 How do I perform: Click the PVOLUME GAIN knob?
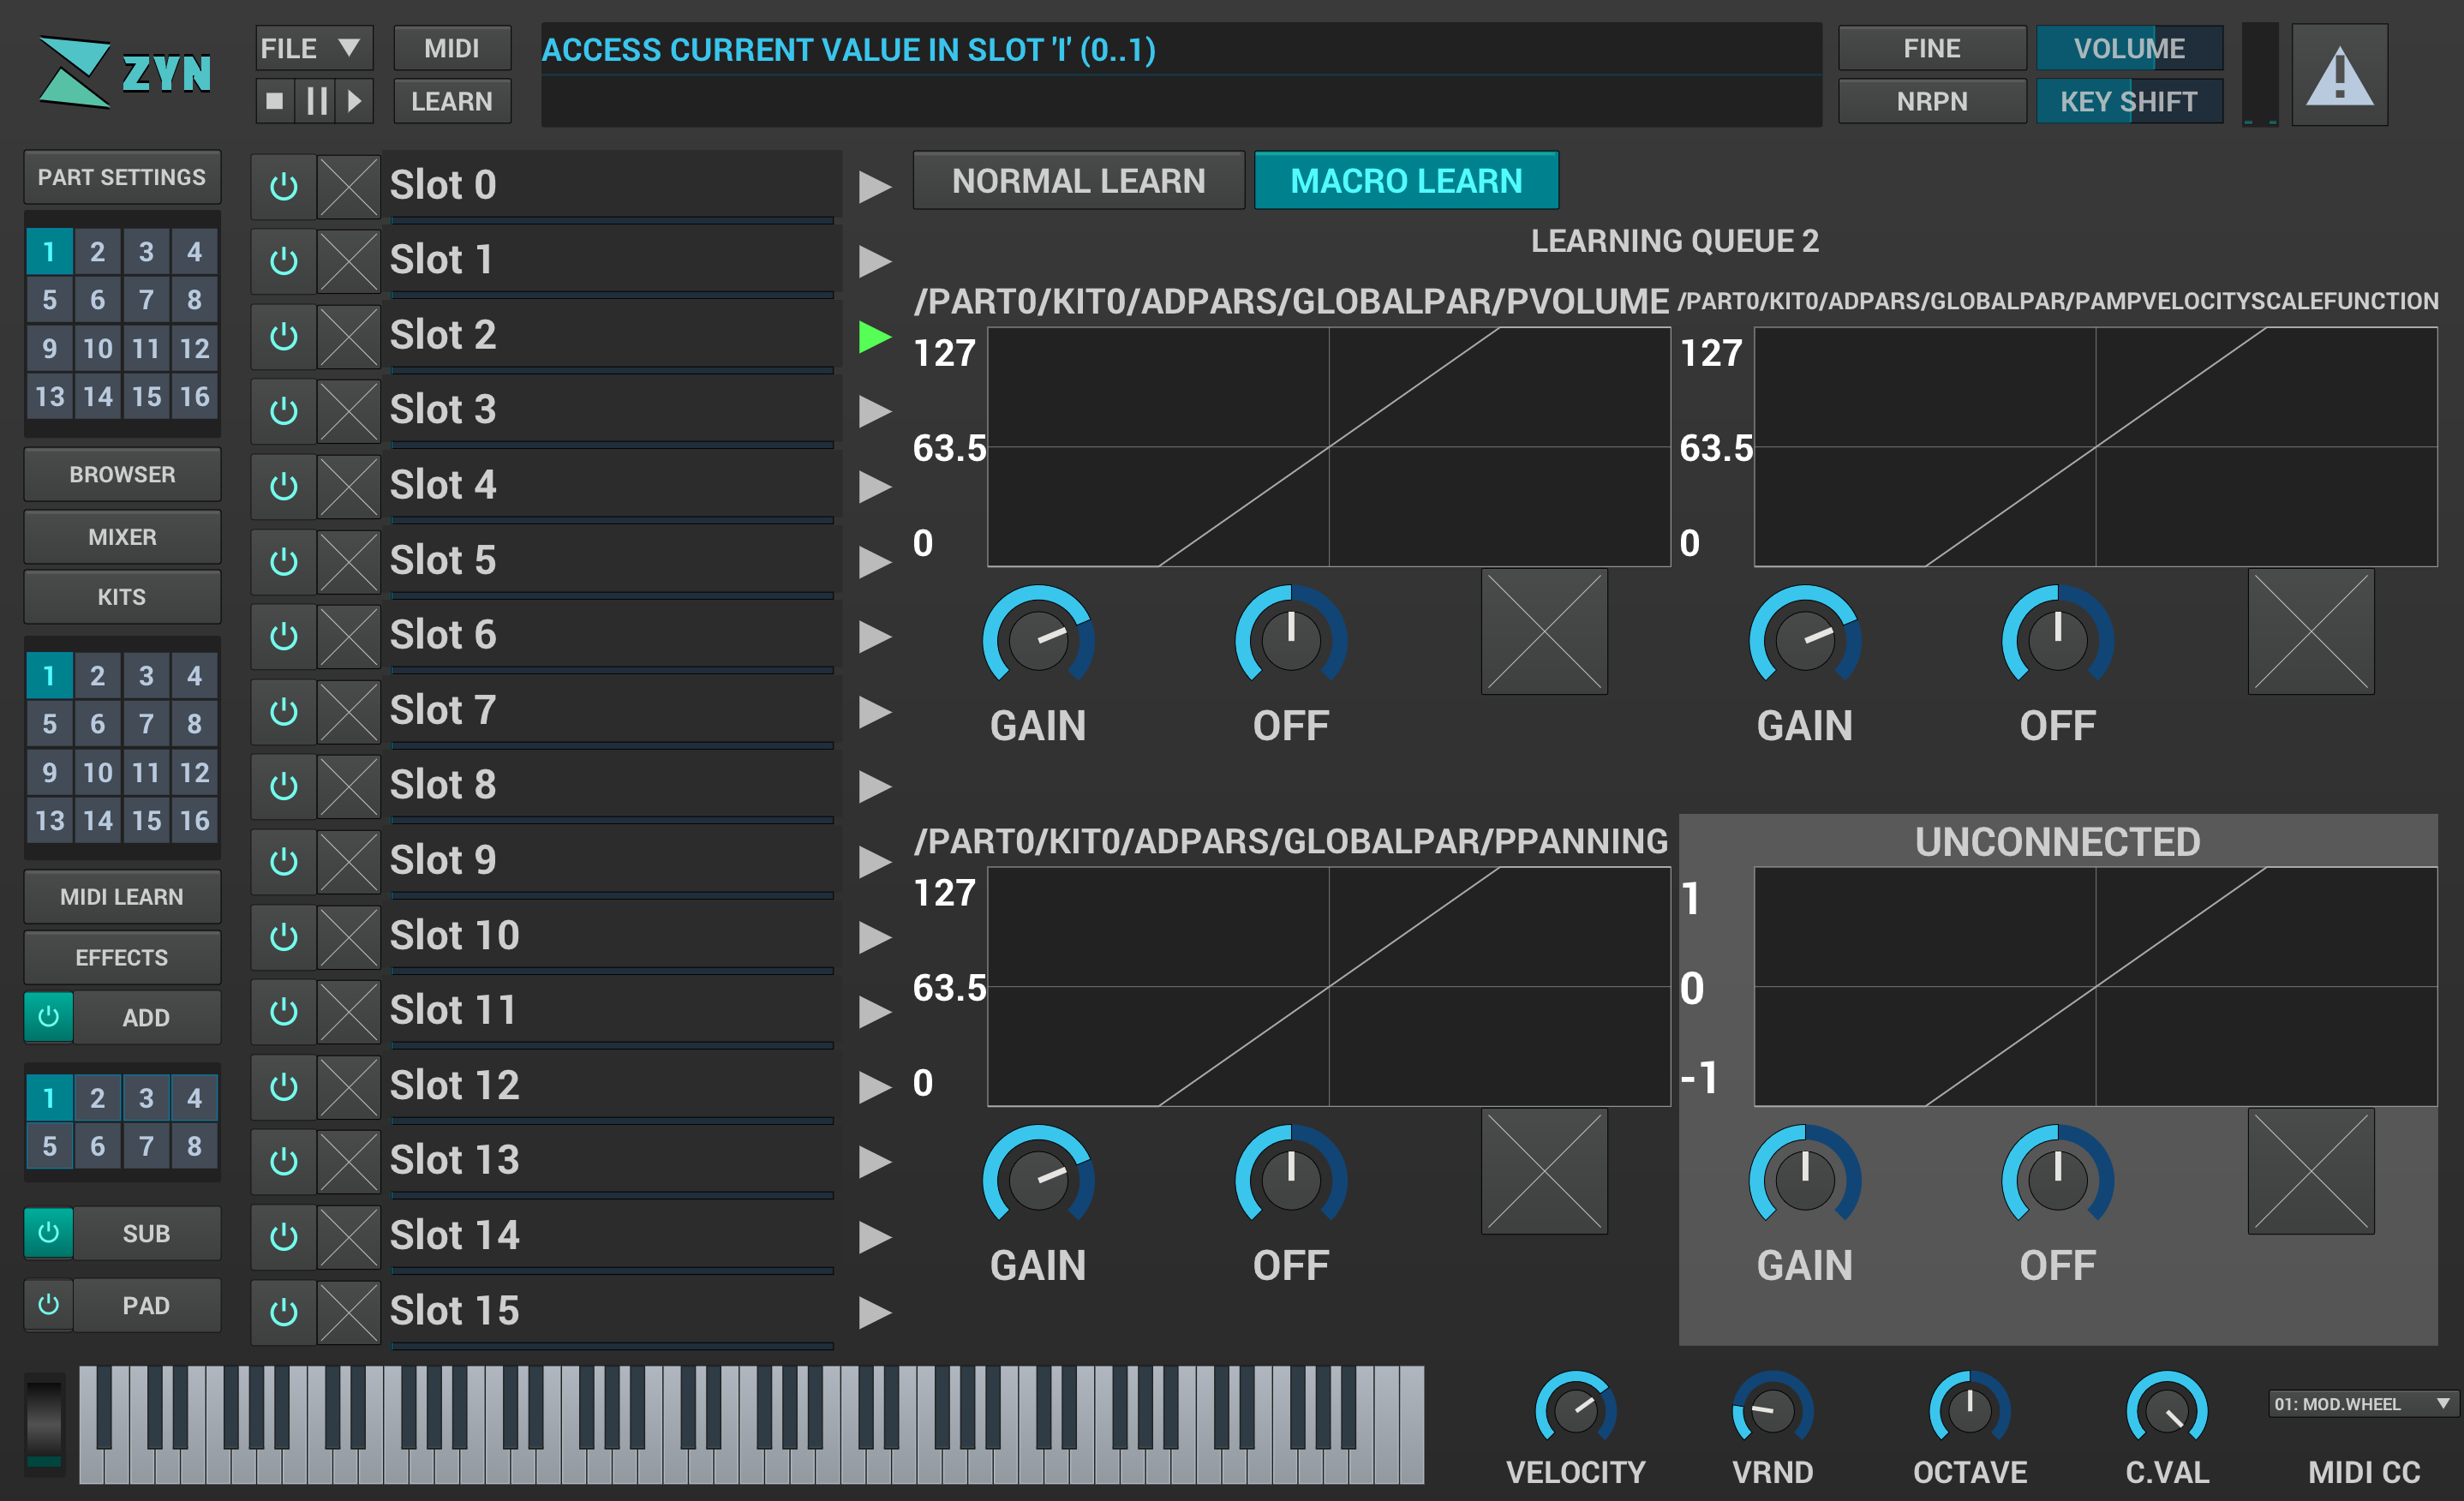(1038, 636)
